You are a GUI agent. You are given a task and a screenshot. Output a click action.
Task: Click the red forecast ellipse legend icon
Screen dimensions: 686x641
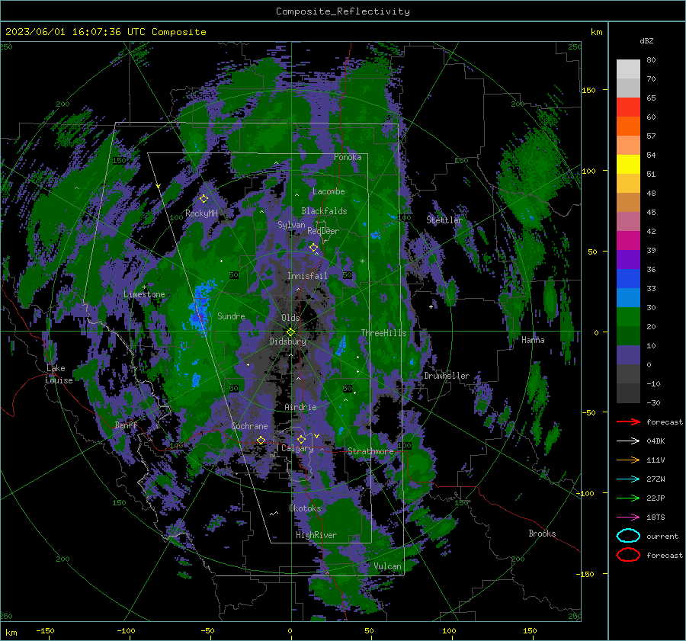628,555
